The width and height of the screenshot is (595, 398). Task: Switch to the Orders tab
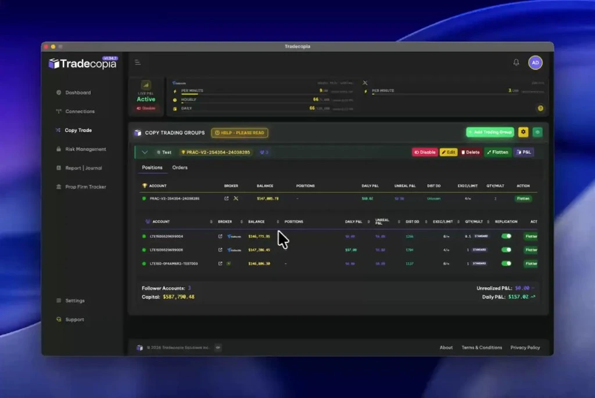180,168
